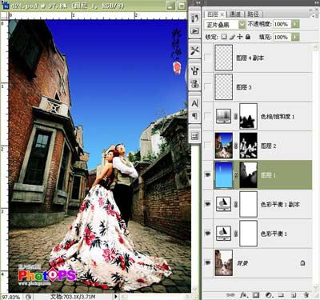320x300 pixels.
Task: Create new adjustment layer half-circle icon
Action: (269, 295)
